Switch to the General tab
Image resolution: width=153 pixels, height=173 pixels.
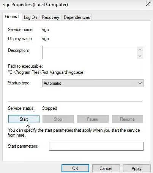pos(12,17)
